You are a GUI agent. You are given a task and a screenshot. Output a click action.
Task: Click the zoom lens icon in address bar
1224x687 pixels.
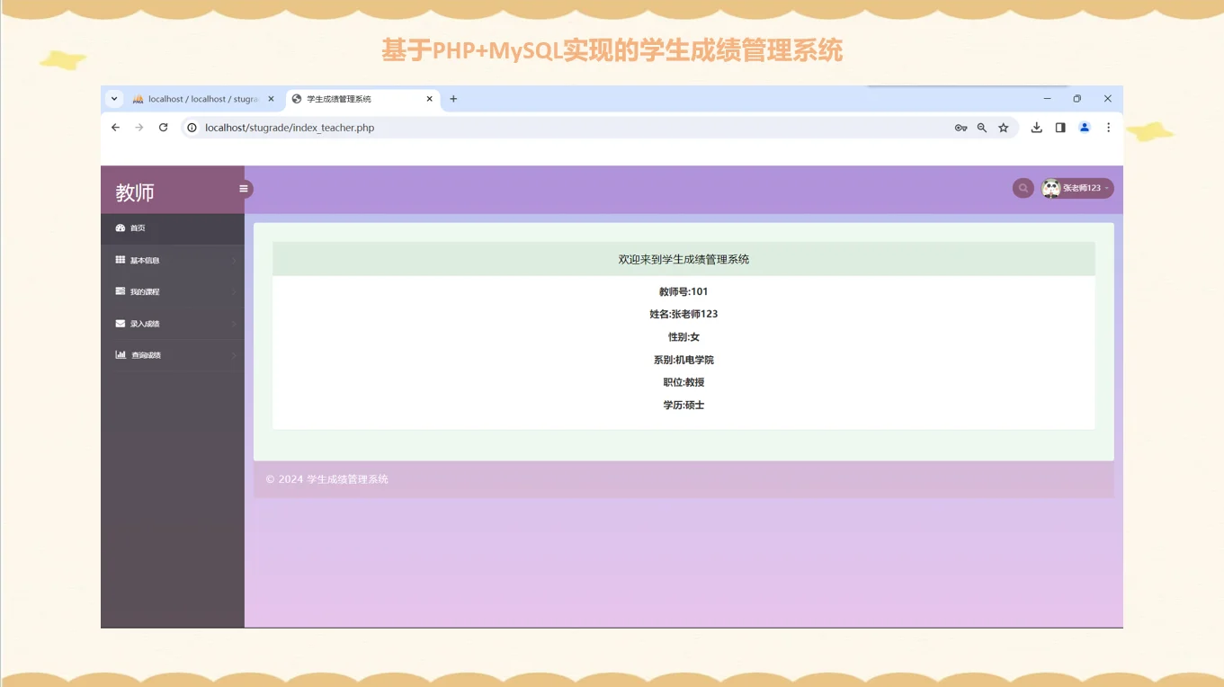click(982, 127)
